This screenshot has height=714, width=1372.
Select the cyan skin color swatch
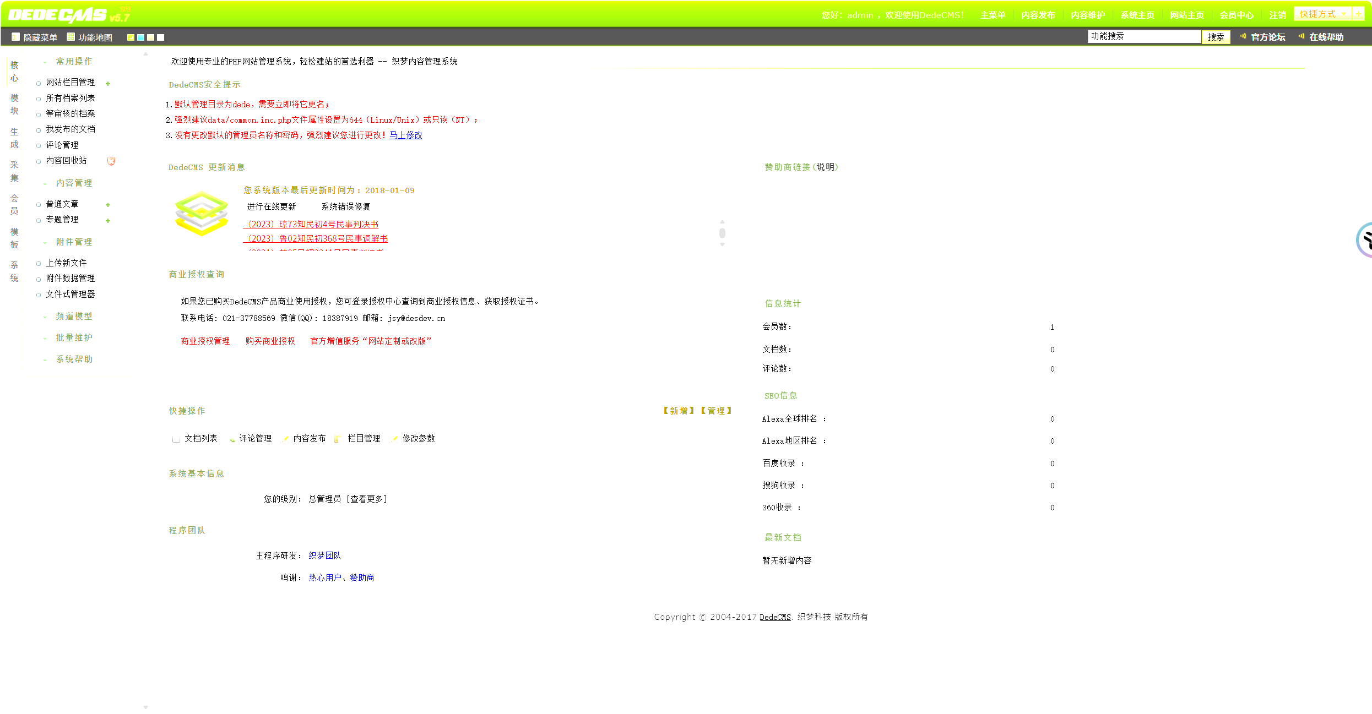click(x=140, y=37)
